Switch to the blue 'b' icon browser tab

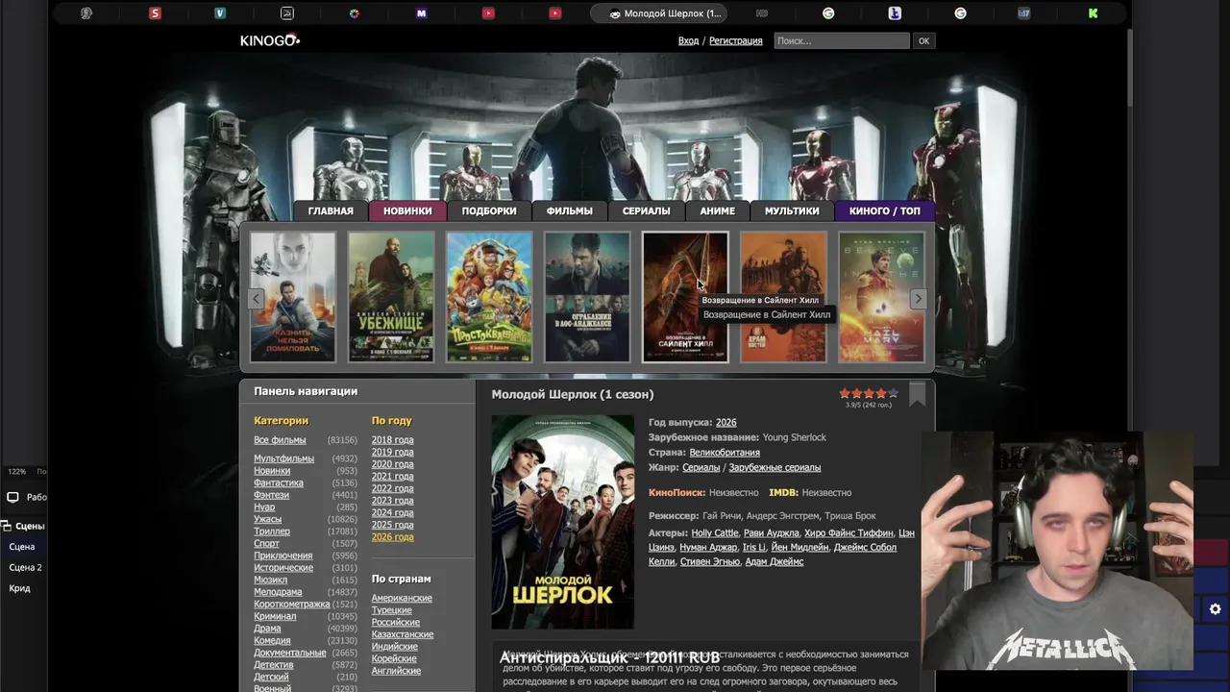click(895, 13)
